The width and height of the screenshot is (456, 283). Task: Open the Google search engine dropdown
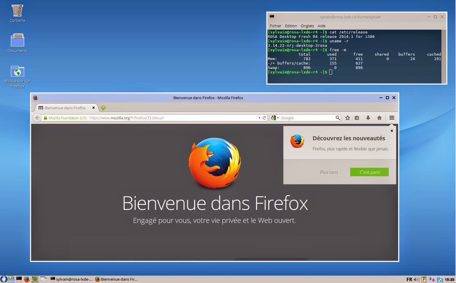275,118
